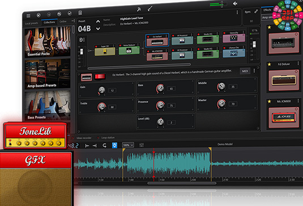Click the star next to Fd Deluxe
This screenshot has width=303, height=206.
[x=269, y=64]
